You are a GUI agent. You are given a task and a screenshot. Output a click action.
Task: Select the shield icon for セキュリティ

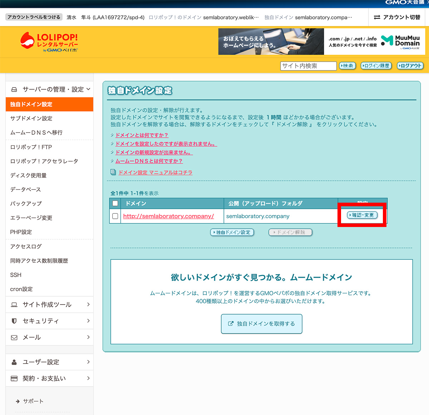pyautogui.click(x=13, y=321)
